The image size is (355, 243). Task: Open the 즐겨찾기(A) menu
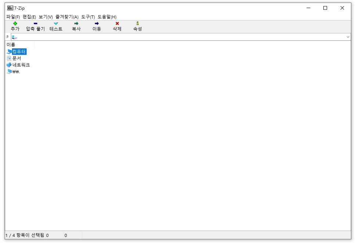click(x=66, y=17)
